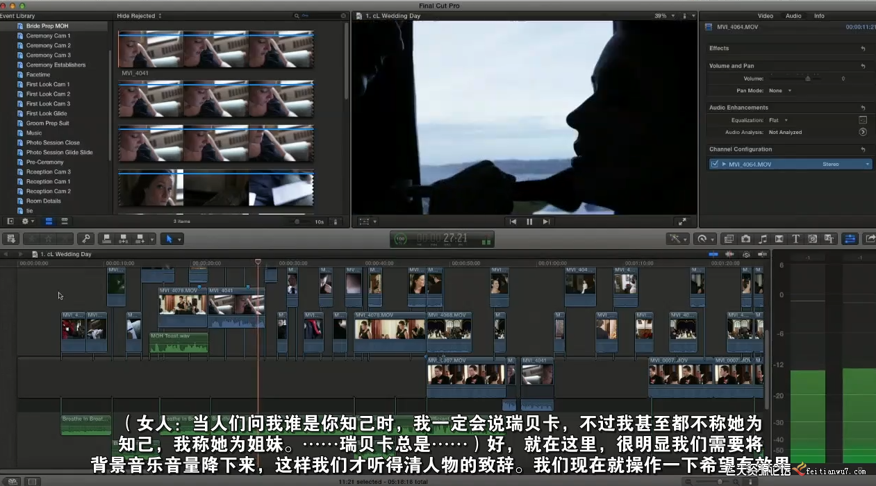Image resolution: width=876 pixels, height=486 pixels.
Task: Open the Select tool arrow menu
Action: [172, 239]
